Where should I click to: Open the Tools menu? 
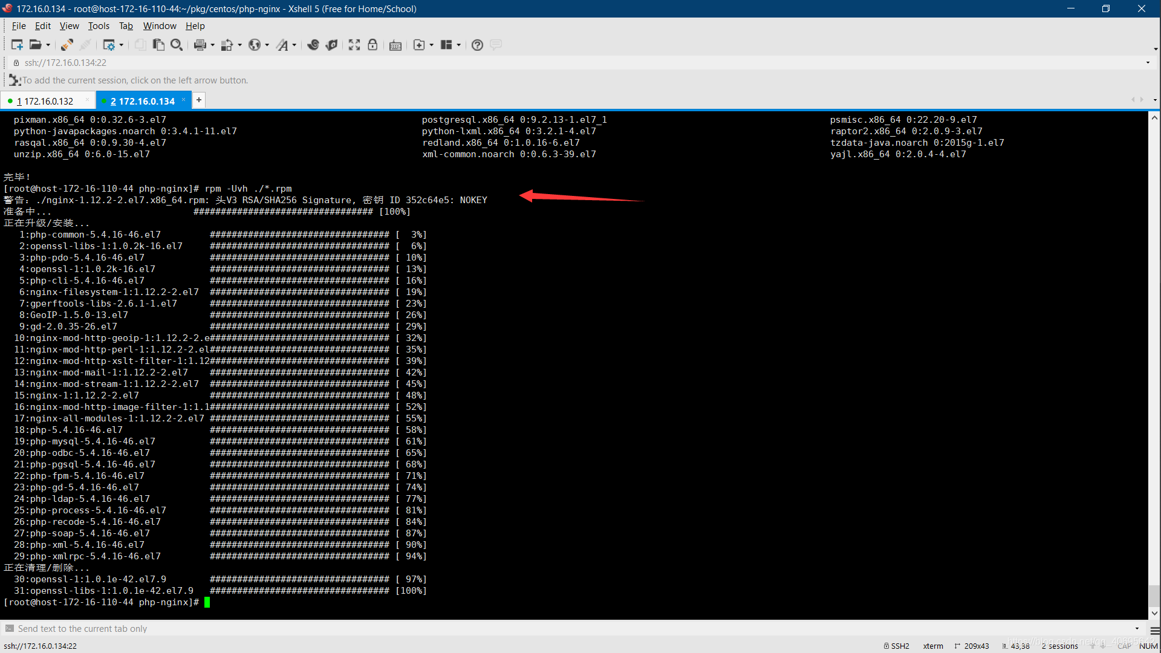(99, 26)
